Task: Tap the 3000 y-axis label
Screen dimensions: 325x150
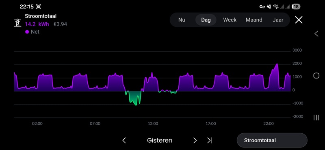Action: [297, 50]
